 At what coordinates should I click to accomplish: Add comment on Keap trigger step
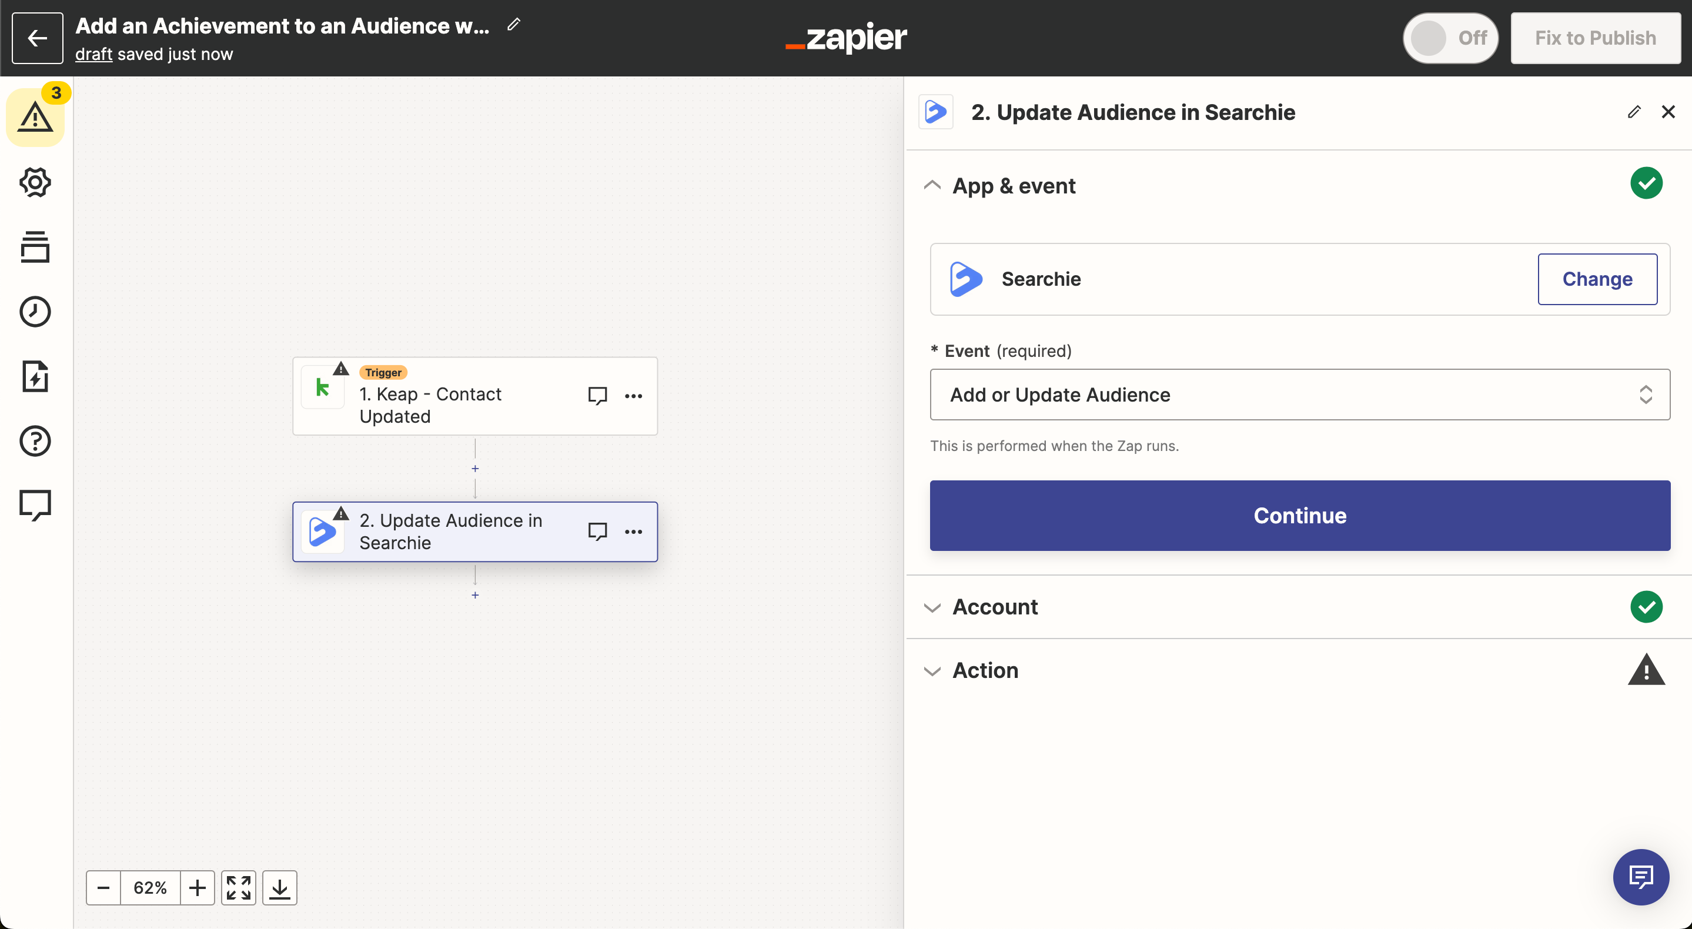click(597, 396)
